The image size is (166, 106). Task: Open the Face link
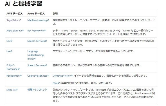pyautogui.click(x=56, y=83)
